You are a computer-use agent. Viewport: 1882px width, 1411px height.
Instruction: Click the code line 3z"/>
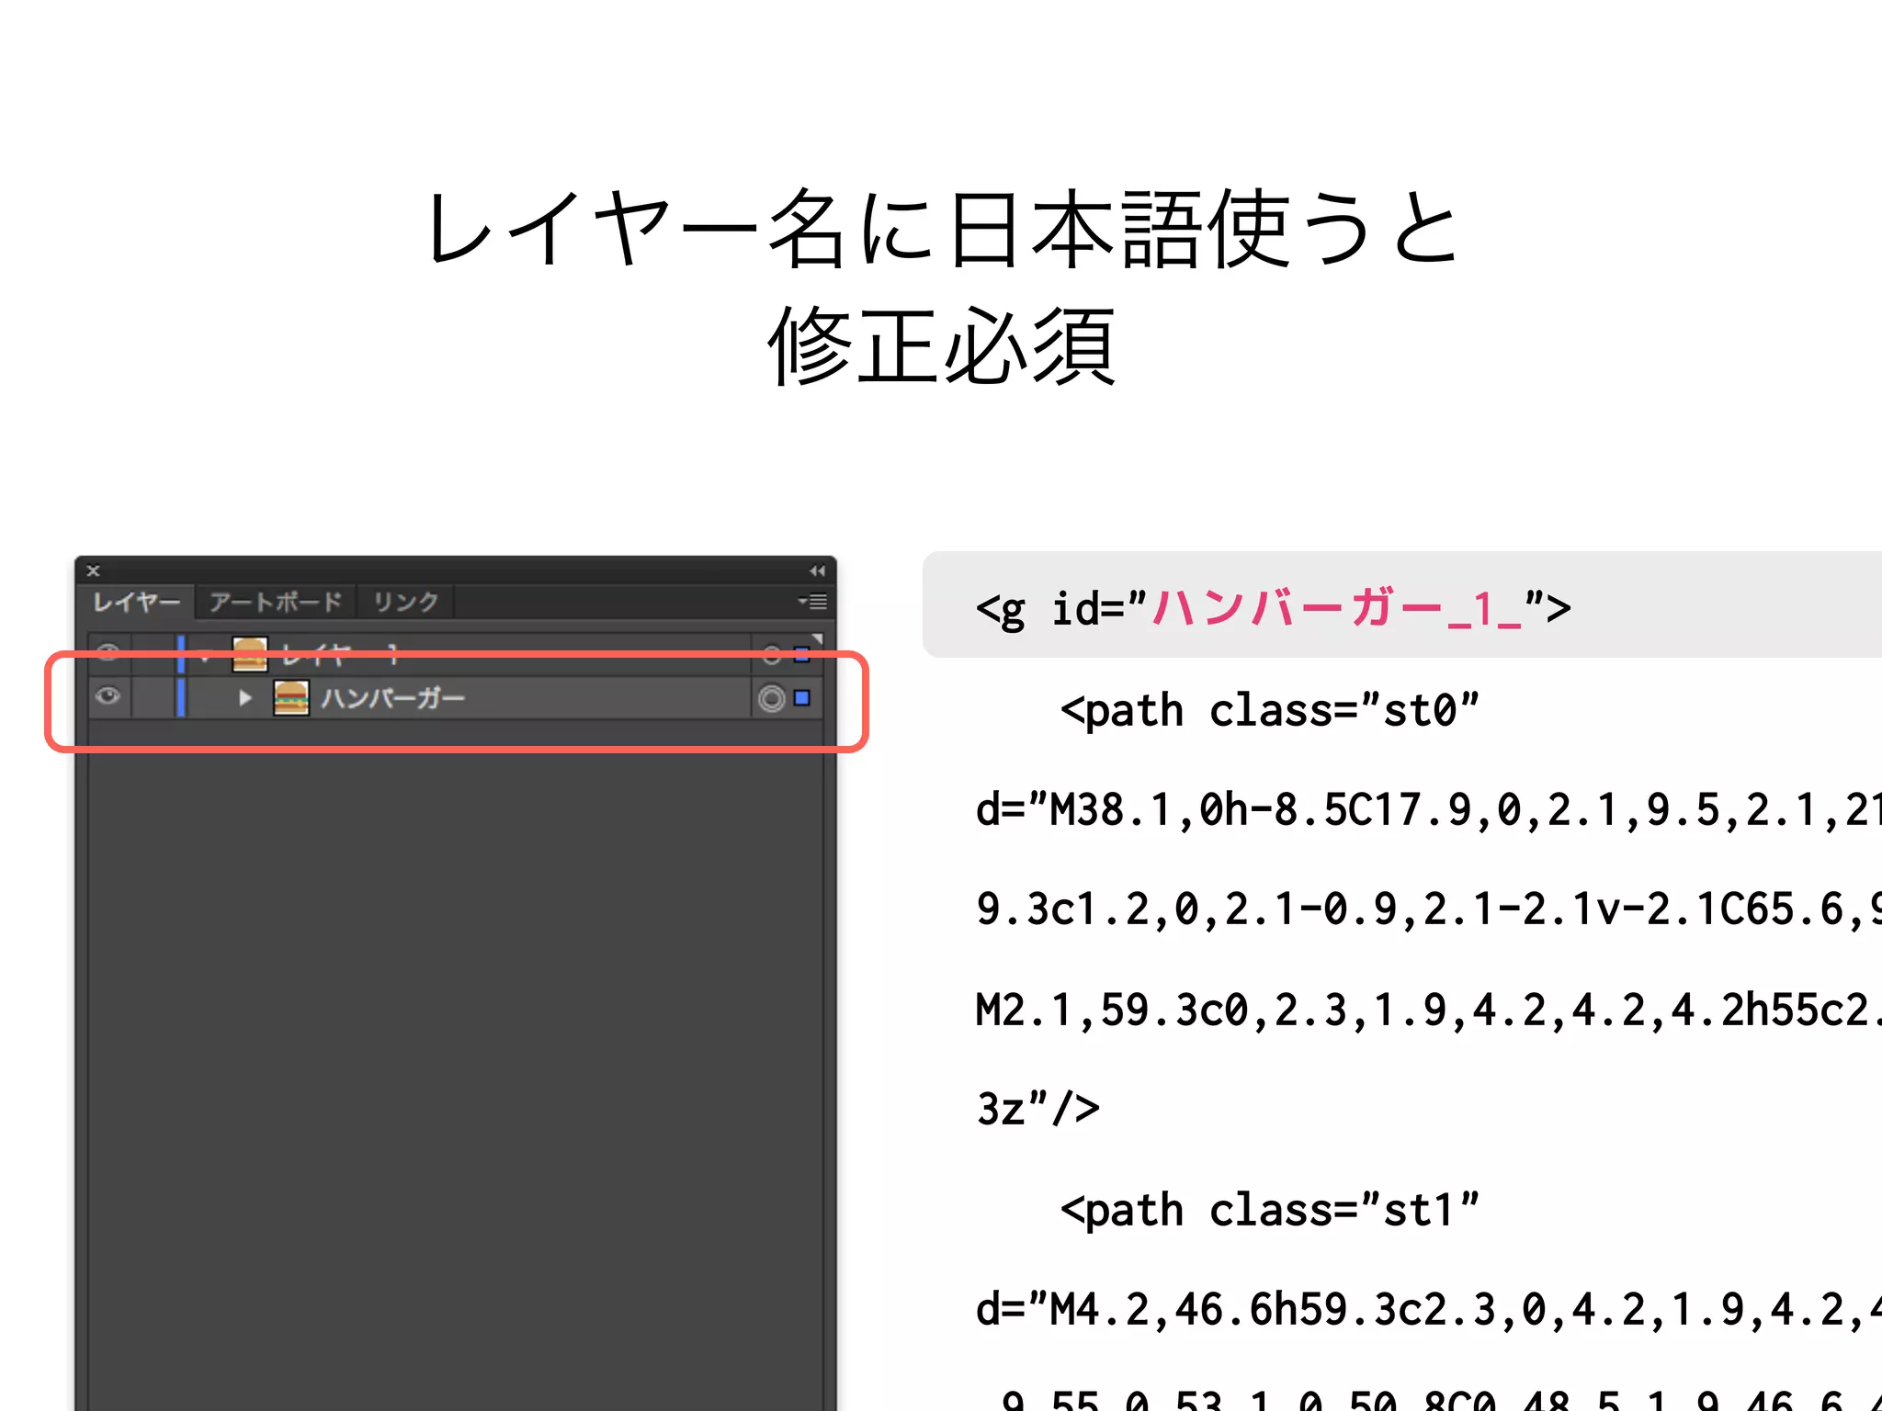click(1037, 1109)
